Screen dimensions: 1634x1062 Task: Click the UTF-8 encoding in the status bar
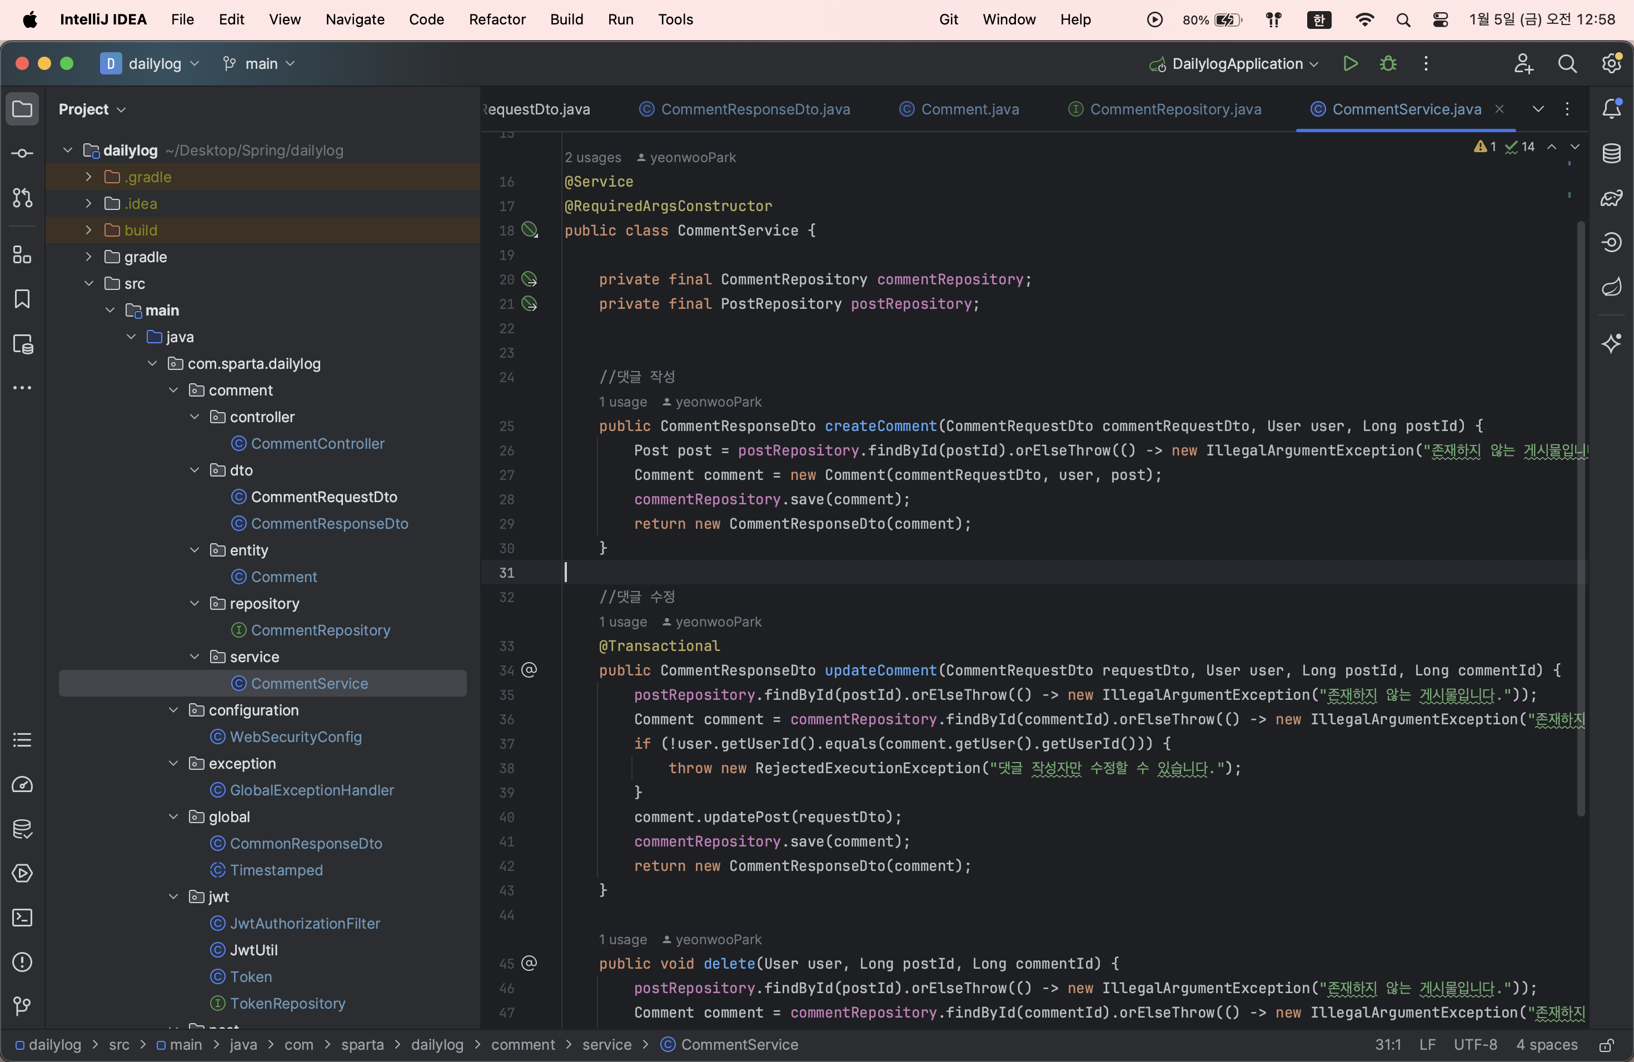click(1474, 1044)
